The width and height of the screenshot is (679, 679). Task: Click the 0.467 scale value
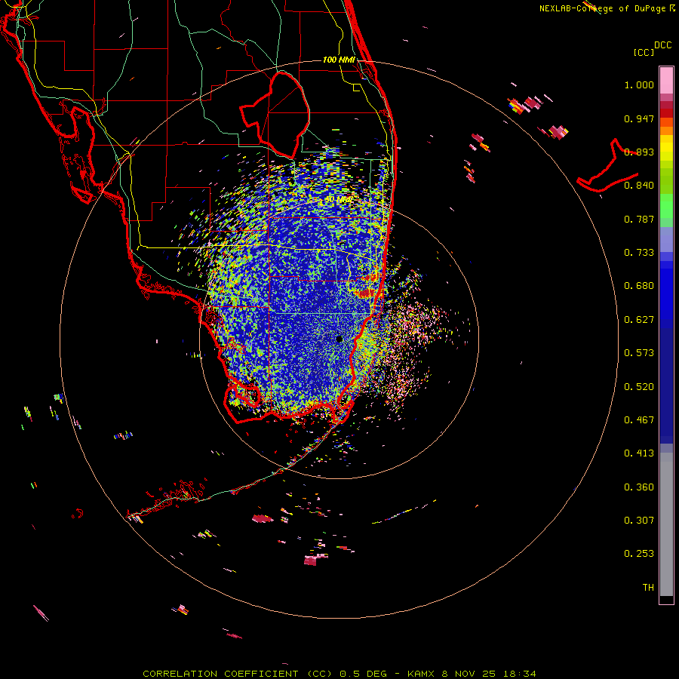point(639,420)
